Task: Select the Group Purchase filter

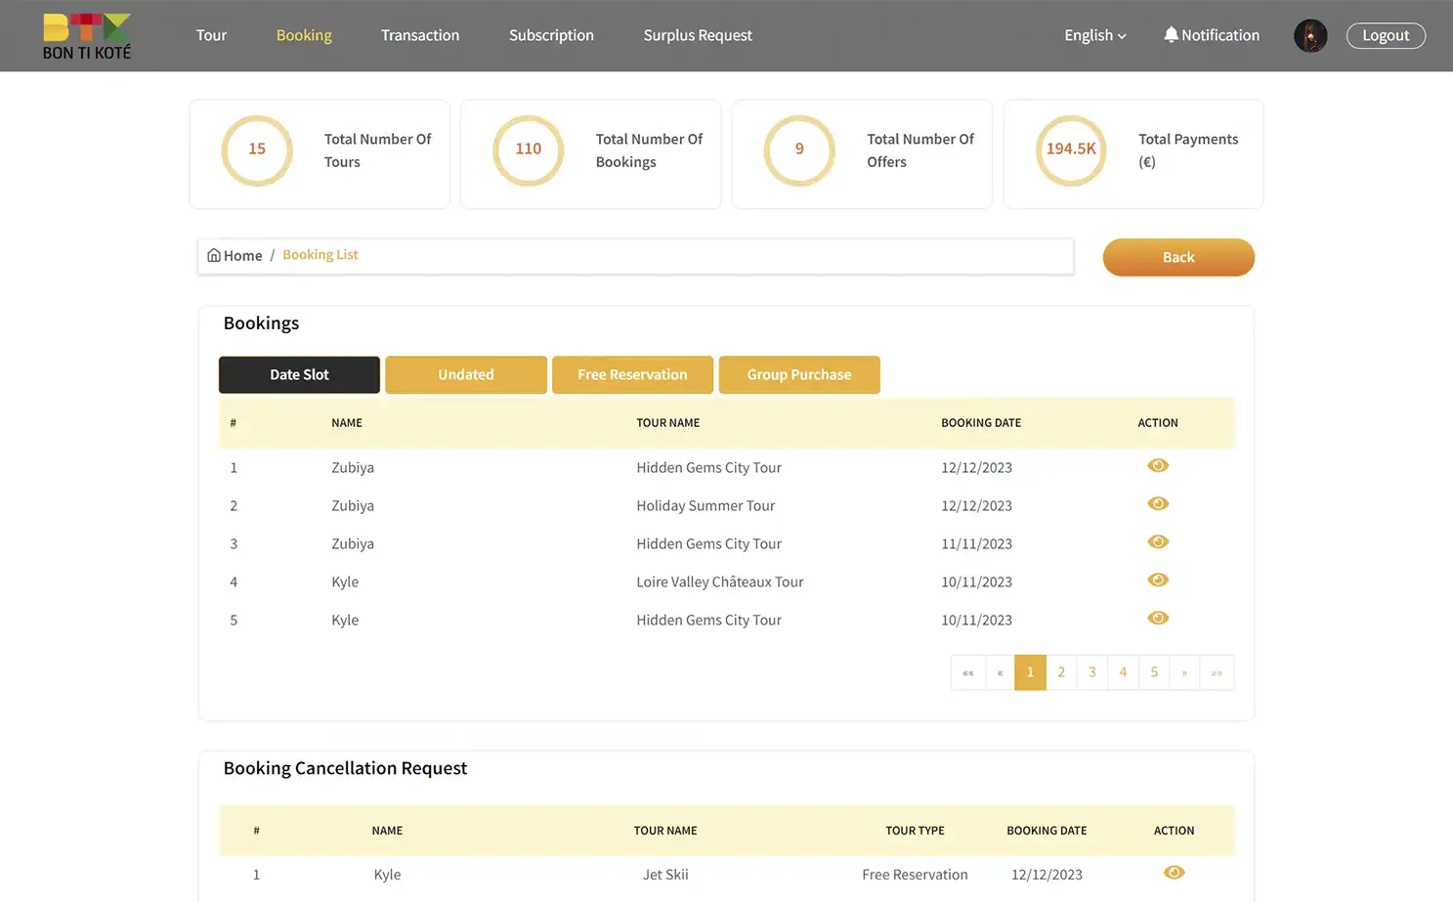Action: click(799, 374)
